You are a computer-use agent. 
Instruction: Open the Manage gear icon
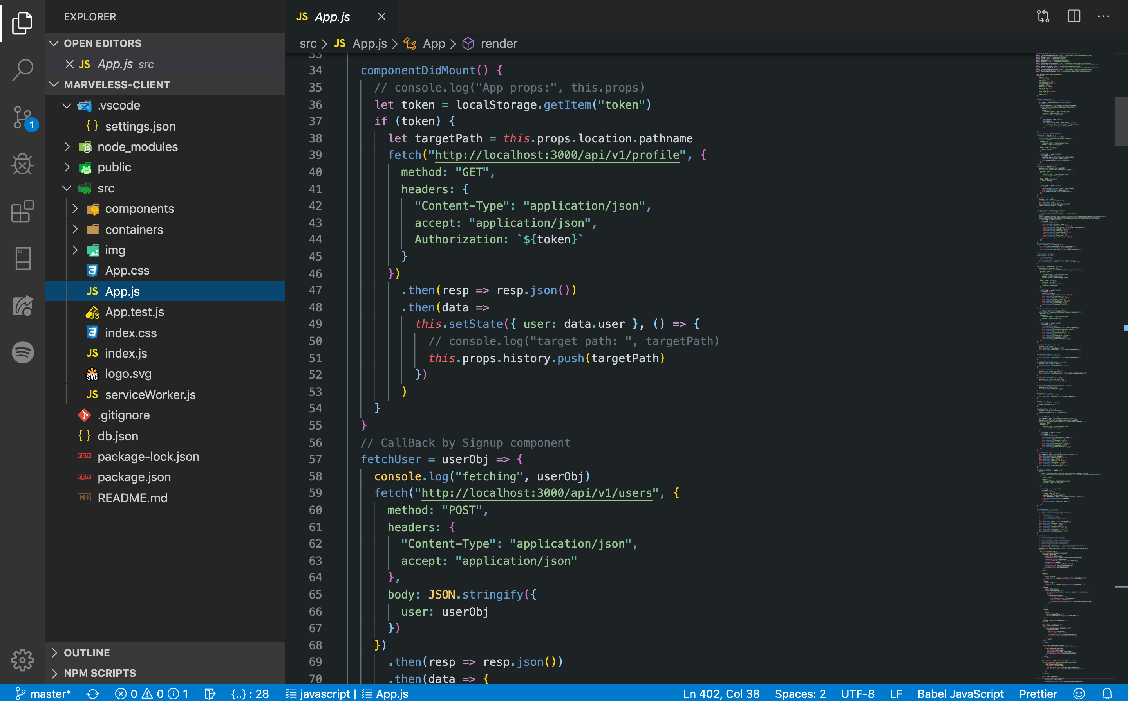tap(22, 660)
